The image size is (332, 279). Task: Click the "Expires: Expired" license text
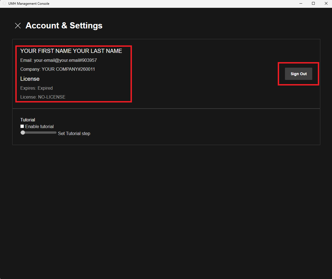coord(36,88)
